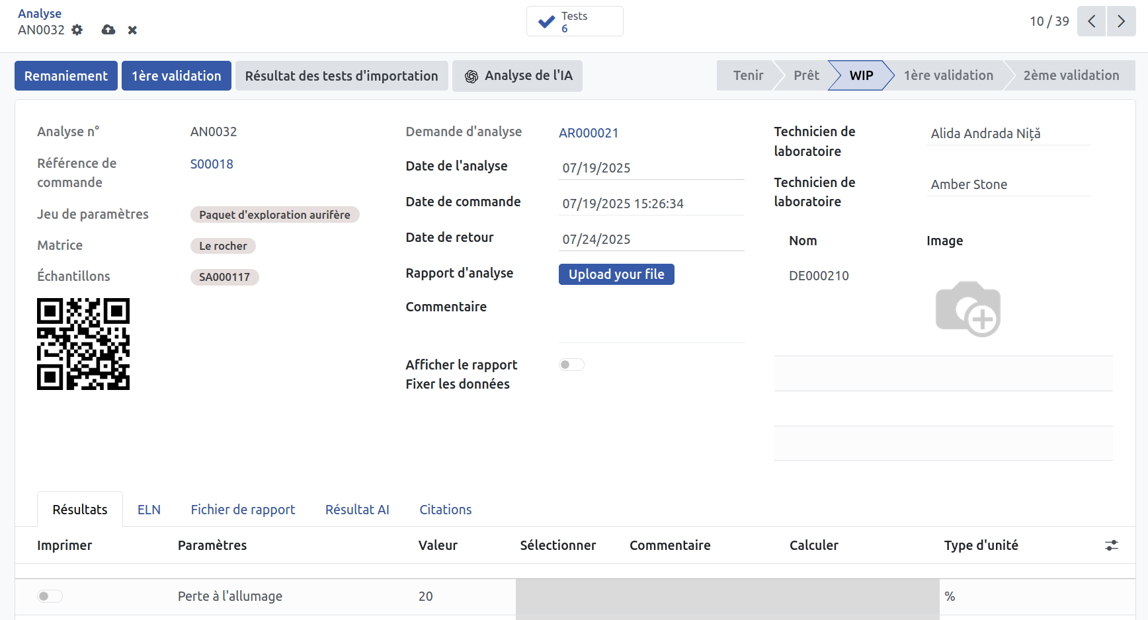Click the Analyse breadcrumb link
1148x620 pixels.
40,13
